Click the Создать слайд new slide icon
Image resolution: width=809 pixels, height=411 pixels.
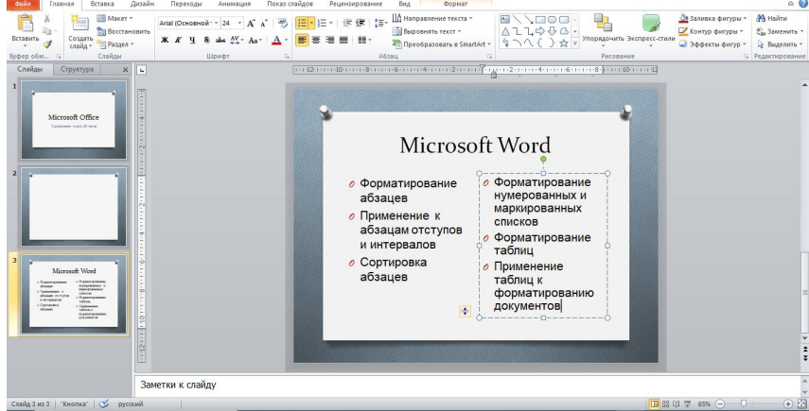click(79, 25)
